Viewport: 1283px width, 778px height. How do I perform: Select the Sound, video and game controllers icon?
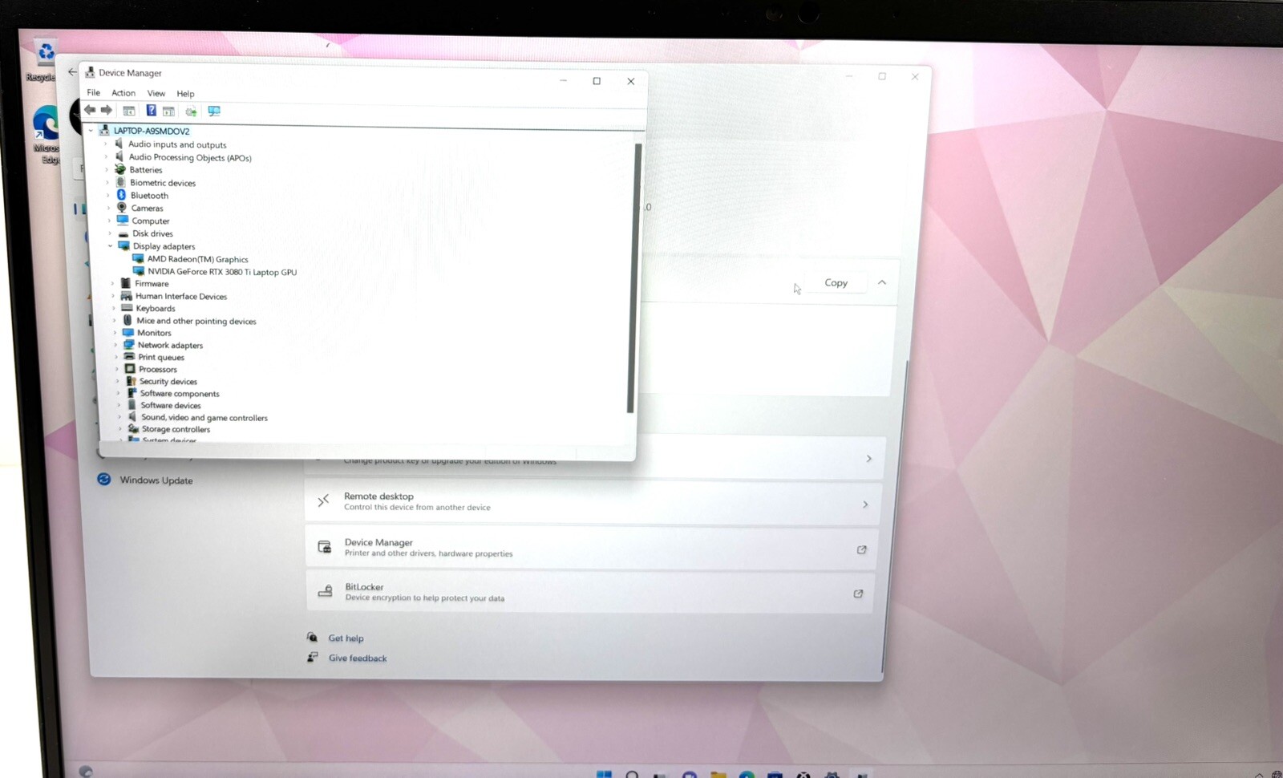tap(132, 417)
